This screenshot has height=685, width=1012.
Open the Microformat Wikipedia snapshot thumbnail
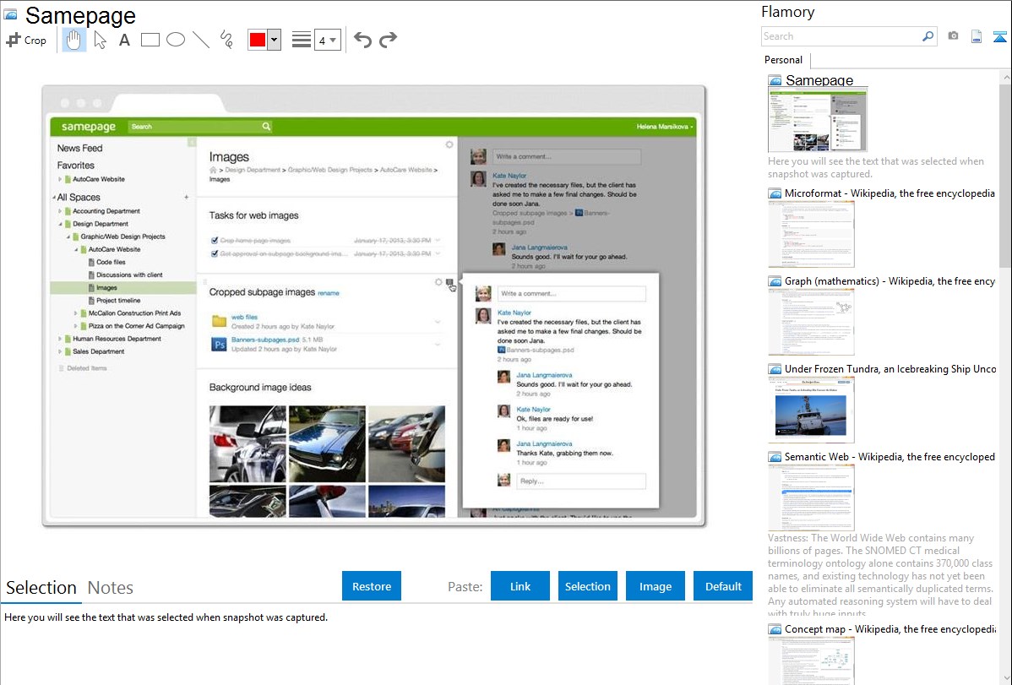(x=811, y=234)
